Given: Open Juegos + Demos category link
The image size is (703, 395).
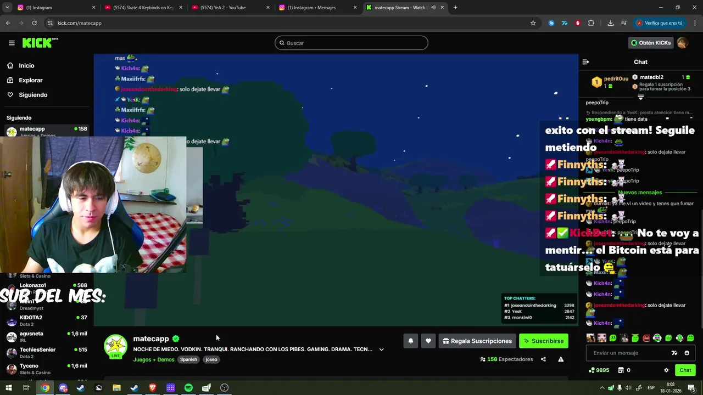Looking at the screenshot, I should point(154,360).
